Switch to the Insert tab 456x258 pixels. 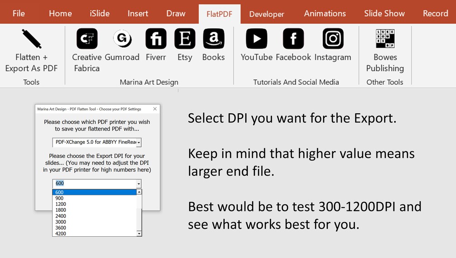click(x=138, y=14)
